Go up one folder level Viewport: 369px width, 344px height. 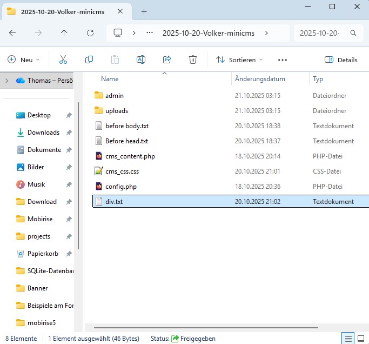pos(64,33)
